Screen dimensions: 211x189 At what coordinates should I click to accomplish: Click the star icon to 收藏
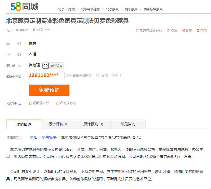click(x=168, y=30)
